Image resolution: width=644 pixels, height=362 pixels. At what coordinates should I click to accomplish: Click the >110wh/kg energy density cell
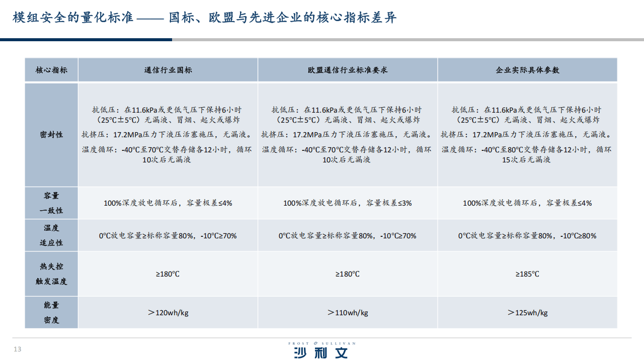348,312
